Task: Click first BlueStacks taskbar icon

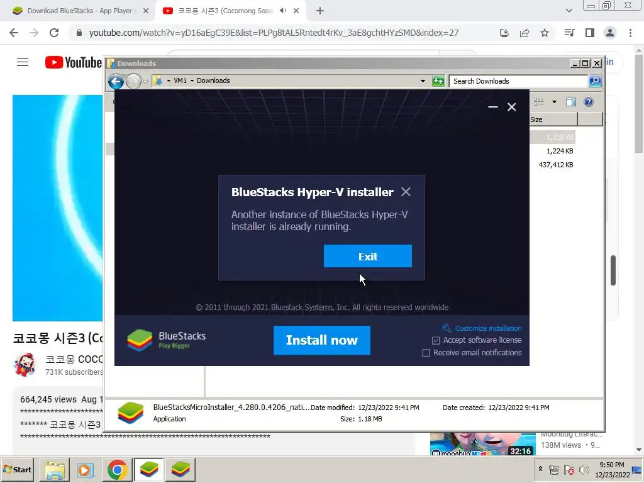Action: click(148, 470)
